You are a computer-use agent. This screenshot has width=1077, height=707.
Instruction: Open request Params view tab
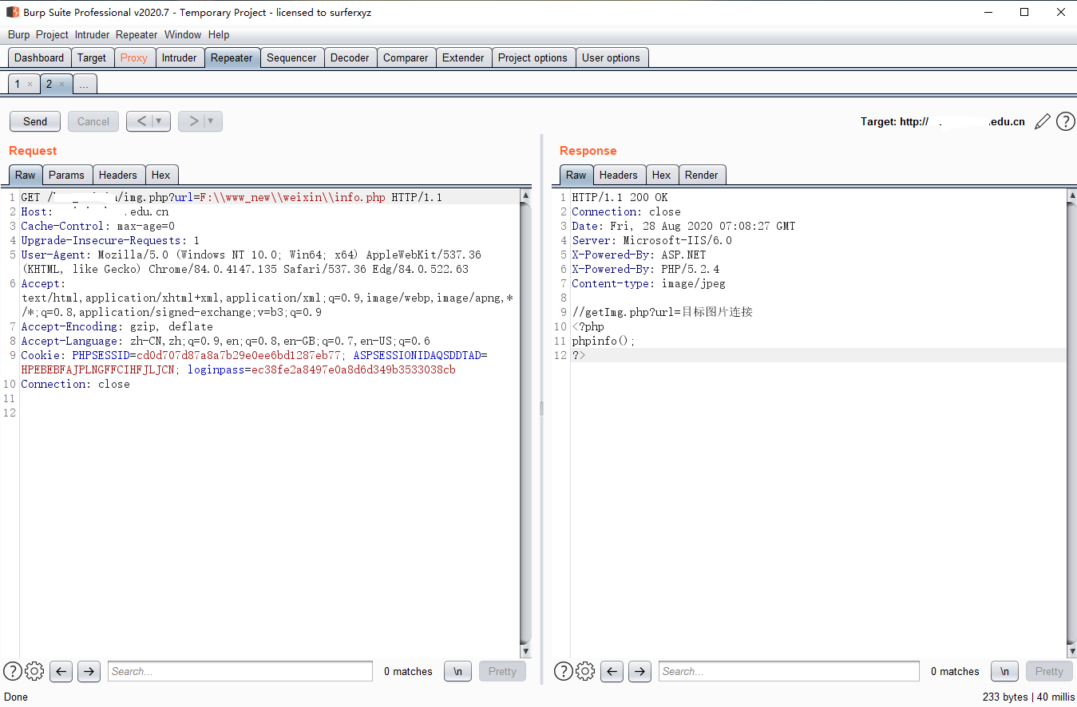coord(66,175)
